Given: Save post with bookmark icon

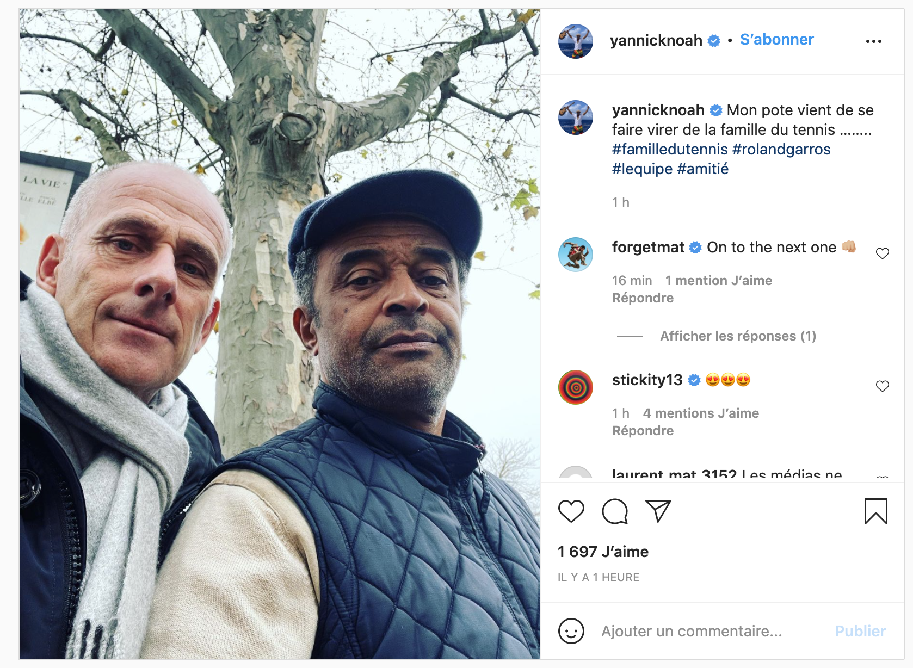Looking at the screenshot, I should [875, 511].
